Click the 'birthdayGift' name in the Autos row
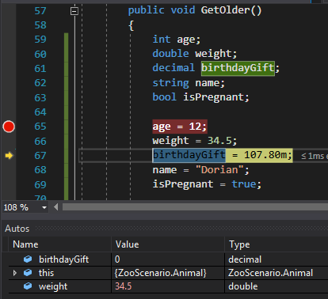This screenshot has height=299, width=328. point(63,259)
